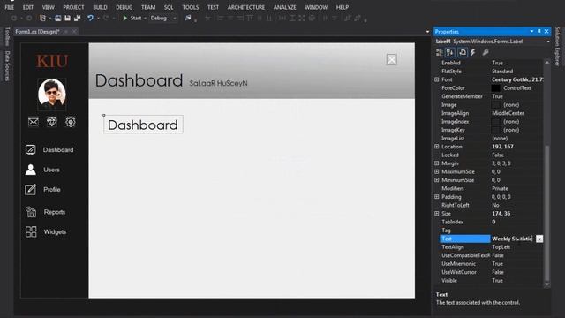Viewport: 565px width, 318px height.
Task: Click the Image property swatch box
Action: 496,104
